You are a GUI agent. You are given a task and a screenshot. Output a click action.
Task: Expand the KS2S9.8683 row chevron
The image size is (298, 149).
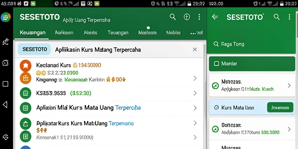click(195, 93)
